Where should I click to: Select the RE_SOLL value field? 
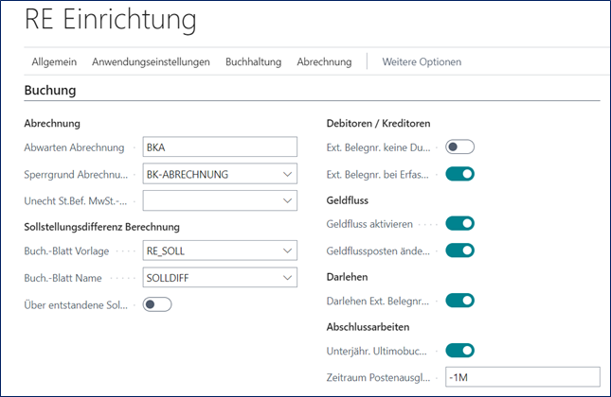[x=220, y=250]
